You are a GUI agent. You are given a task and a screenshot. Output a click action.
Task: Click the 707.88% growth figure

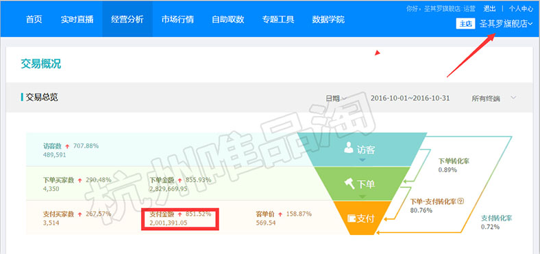tap(86, 146)
